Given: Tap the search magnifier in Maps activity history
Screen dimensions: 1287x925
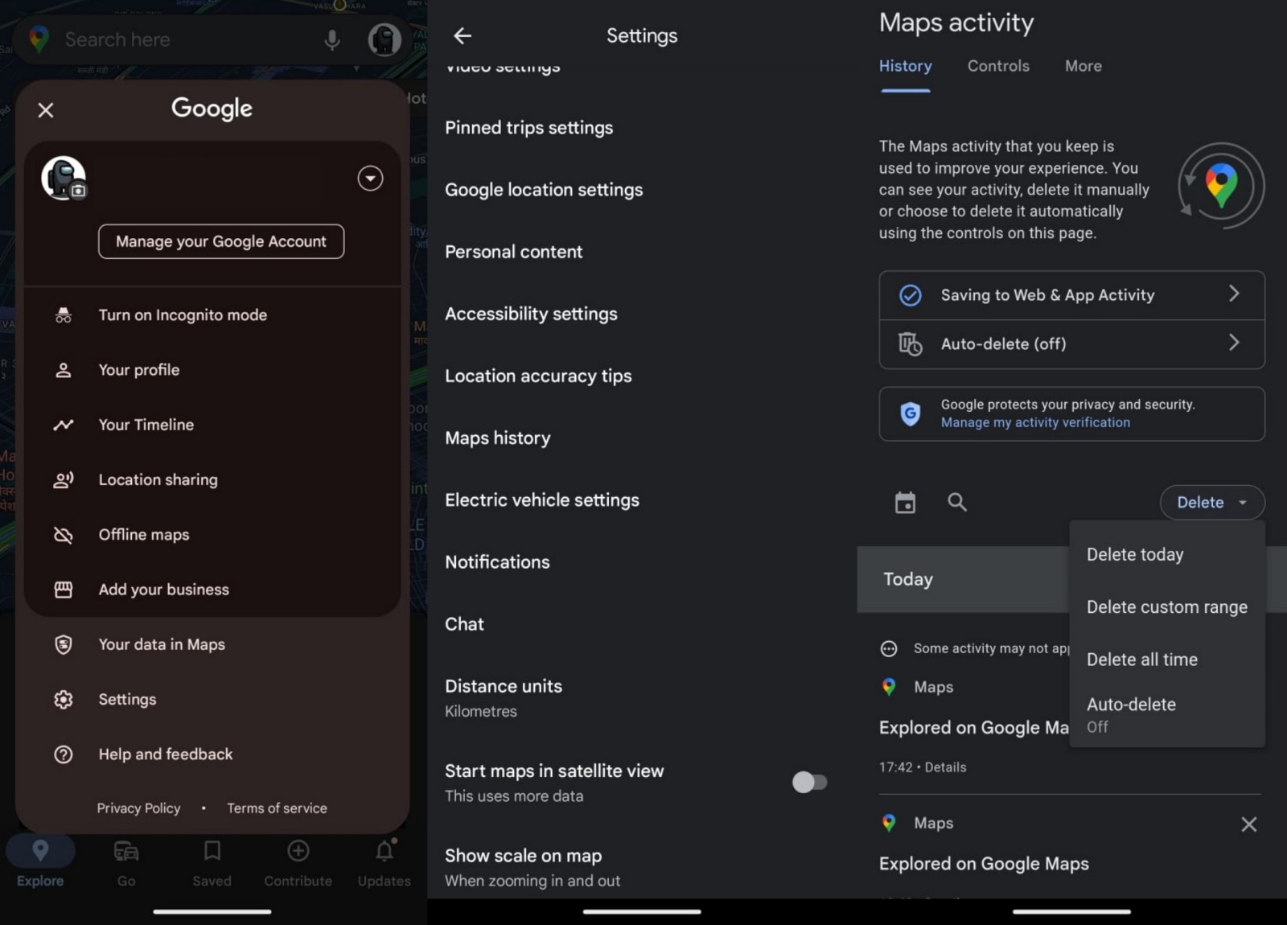Looking at the screenshot, I should [x=957, y=502].
